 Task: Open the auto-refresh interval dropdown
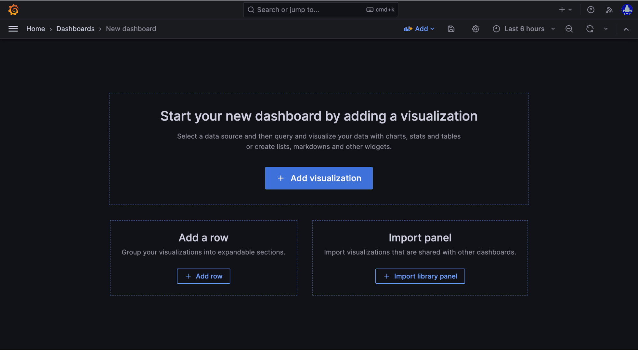point(606,29)
